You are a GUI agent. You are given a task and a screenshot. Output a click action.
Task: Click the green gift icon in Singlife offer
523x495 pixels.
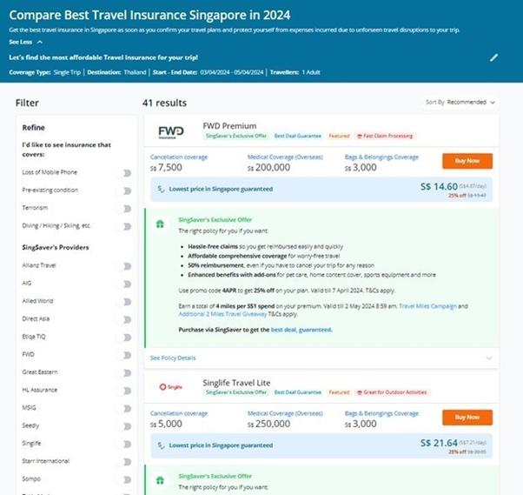tap(159, 478)
